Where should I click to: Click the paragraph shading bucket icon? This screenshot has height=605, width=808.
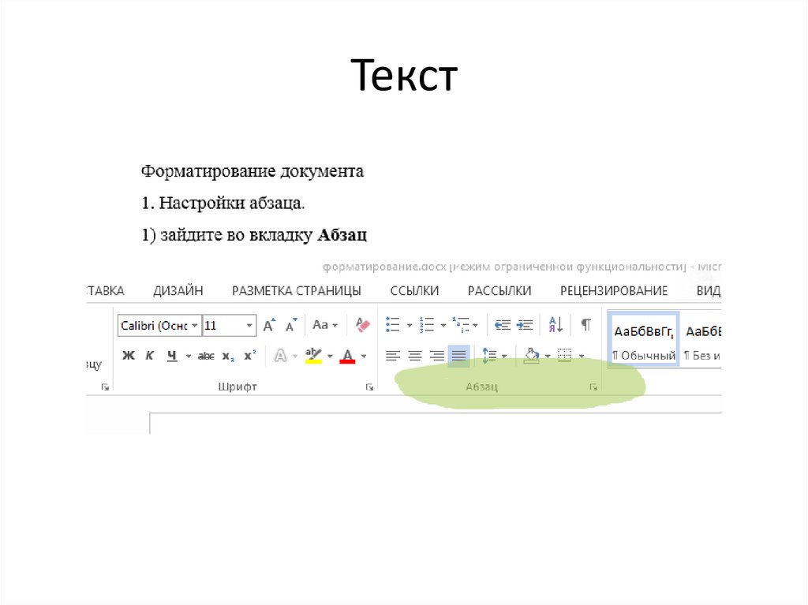click(x=531, y=356)
